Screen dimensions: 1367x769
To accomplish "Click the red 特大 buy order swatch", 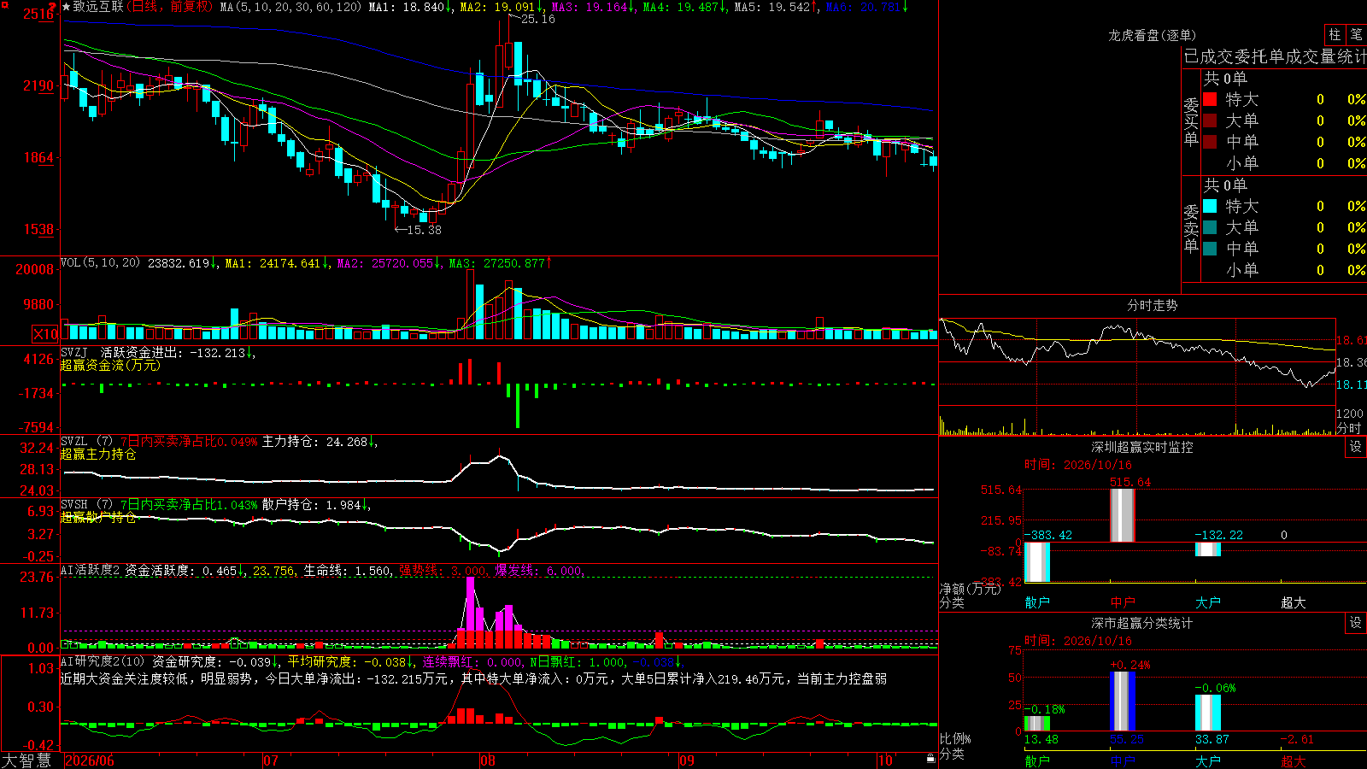I will tap(1210, 99).
